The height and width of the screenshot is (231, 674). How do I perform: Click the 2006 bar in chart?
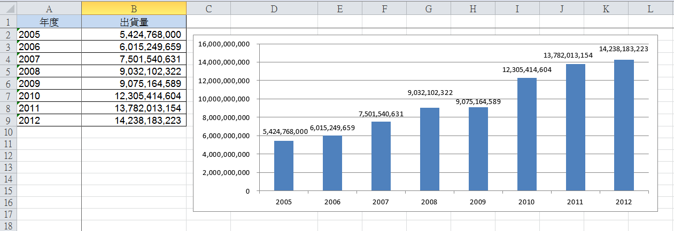point(332,163)
